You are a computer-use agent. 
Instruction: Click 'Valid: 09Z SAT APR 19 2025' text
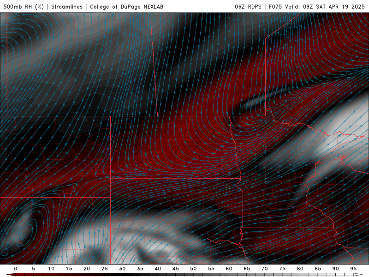point(325,6)
